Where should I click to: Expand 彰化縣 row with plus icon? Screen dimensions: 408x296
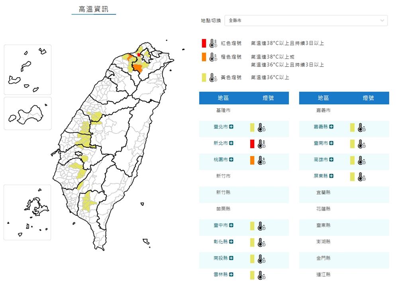pyautogui.click(x=231, y=242)
